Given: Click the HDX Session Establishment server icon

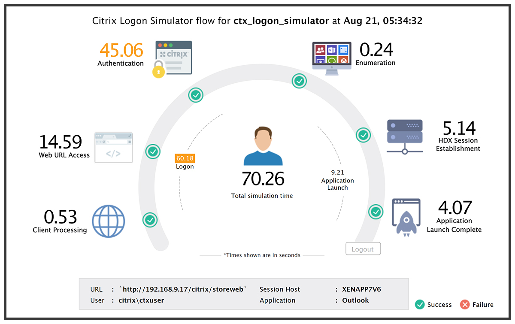Looking at the screenshot, I should click(x=405, y=136).
